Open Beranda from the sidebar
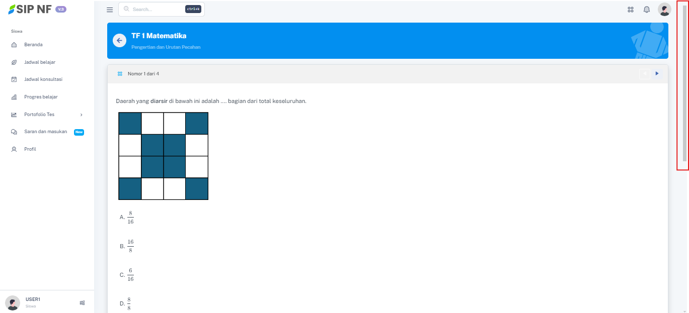Image resolution: width=689 pixels, height=313 pixels. (33, 45)
